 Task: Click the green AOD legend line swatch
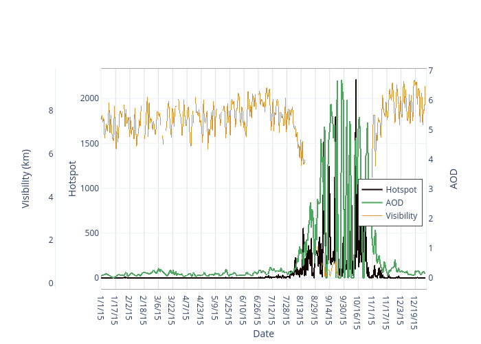click(x=372, y=202)
